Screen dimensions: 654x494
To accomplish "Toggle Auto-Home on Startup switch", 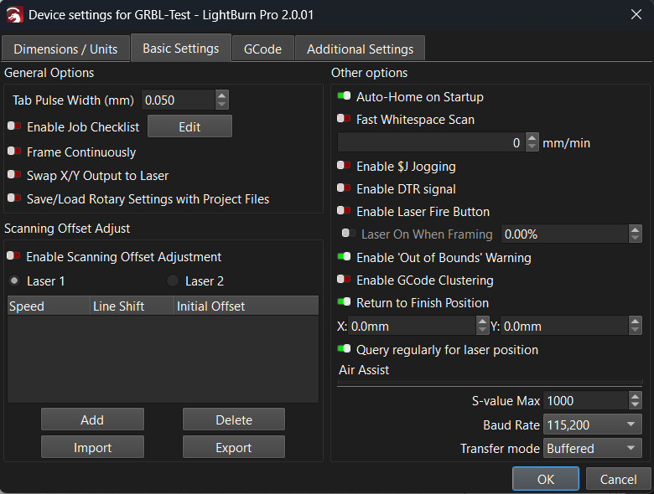I will pyautogui.click(x=344, y=96).
